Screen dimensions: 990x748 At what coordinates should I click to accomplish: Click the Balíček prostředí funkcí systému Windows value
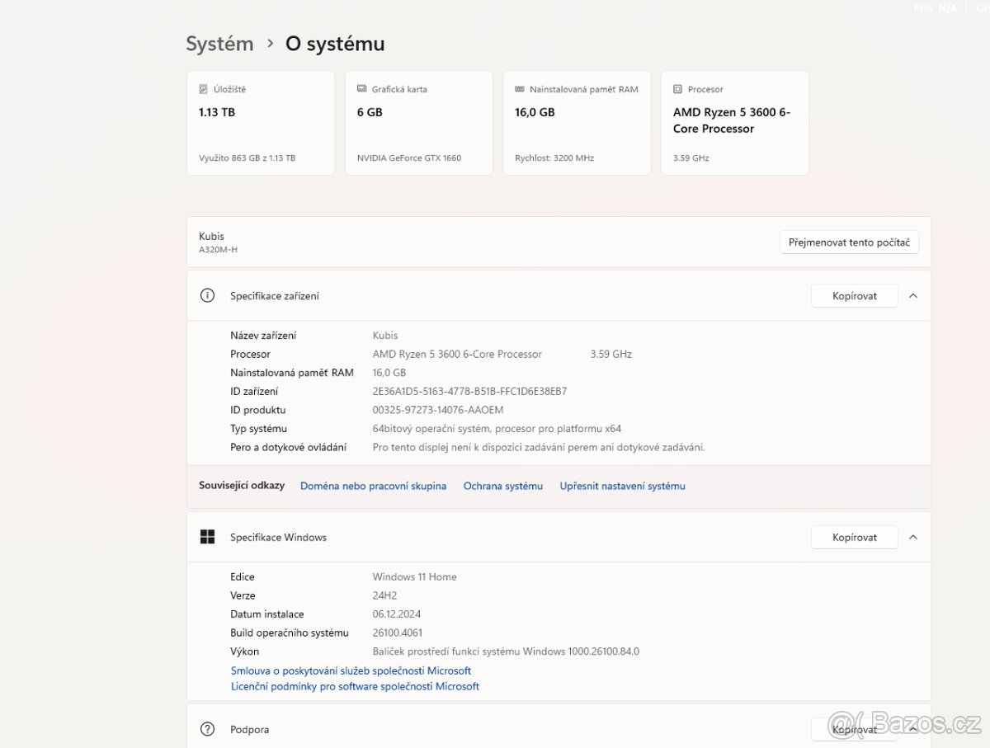(506, 652)
